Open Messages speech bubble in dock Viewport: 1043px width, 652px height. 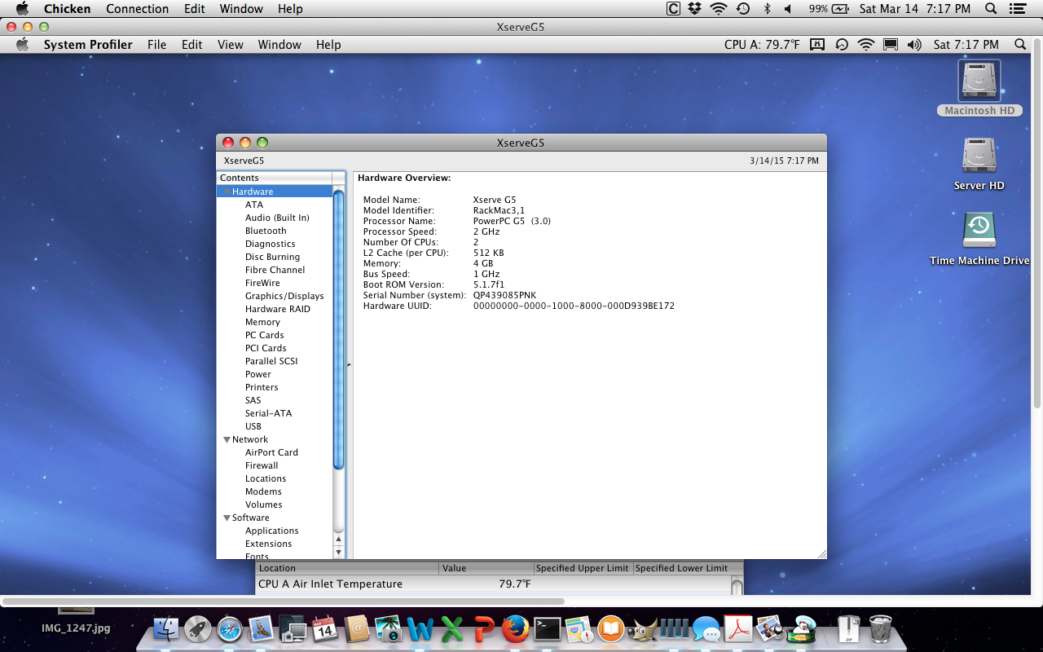(706, 628)
